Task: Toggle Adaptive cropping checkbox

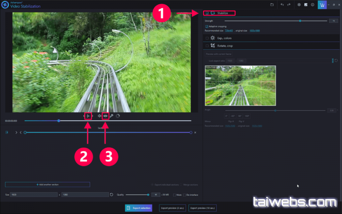Action: tap(207, 27)
